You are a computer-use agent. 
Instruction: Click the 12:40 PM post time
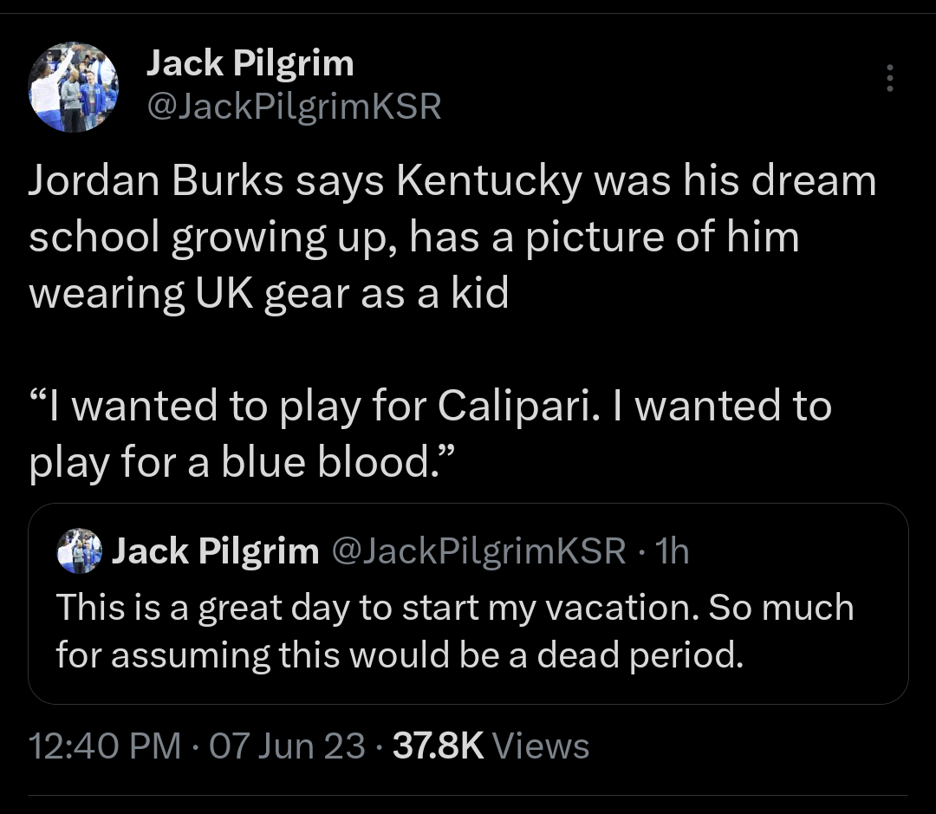click(105, 746)
